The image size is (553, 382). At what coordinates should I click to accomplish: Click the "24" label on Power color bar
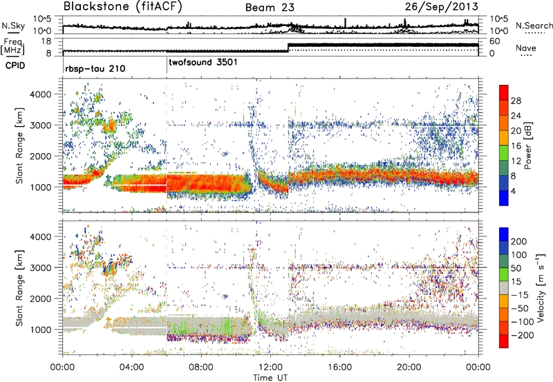516,116
